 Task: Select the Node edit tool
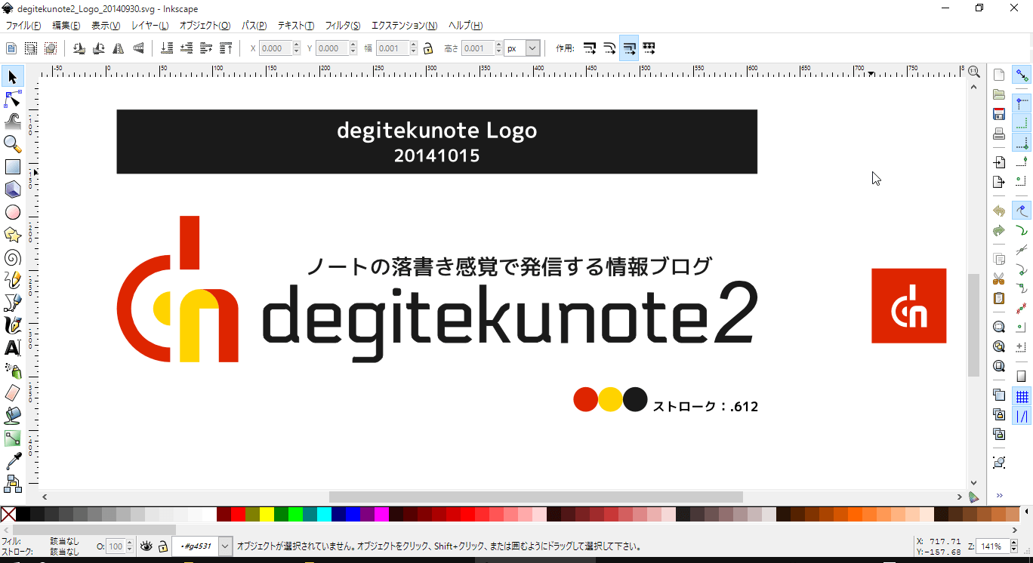(13, 99)
